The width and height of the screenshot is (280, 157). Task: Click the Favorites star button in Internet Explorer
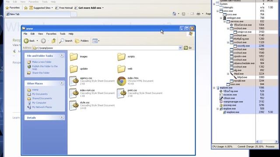pyautogui.click(x=13, y=8)
